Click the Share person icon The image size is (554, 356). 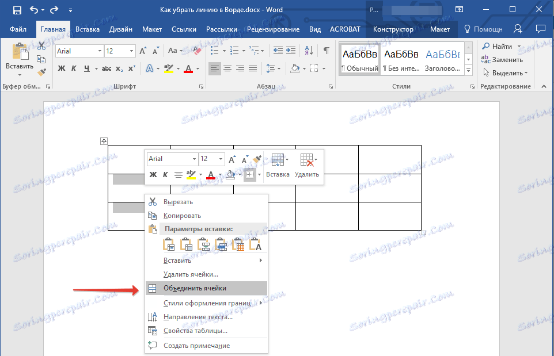tap(518, 29)
